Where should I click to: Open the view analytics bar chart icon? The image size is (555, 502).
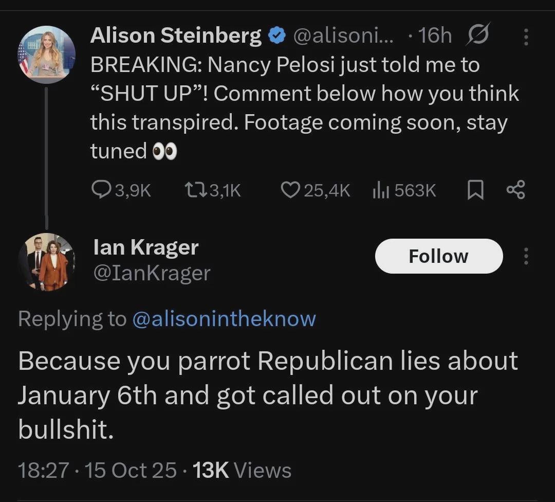pos(380,191)
